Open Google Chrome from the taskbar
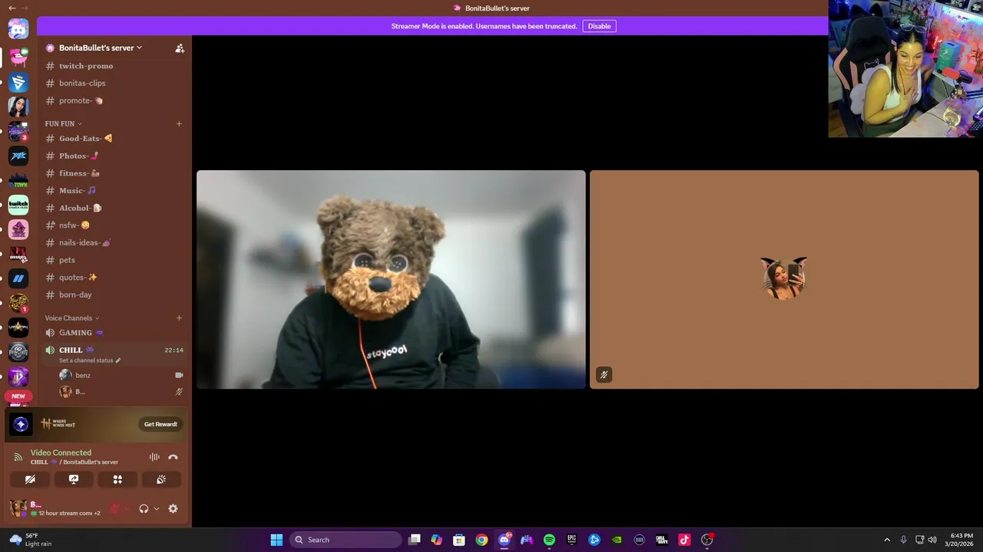This screenshot has height=552, width=983. [x=482, y=540]
